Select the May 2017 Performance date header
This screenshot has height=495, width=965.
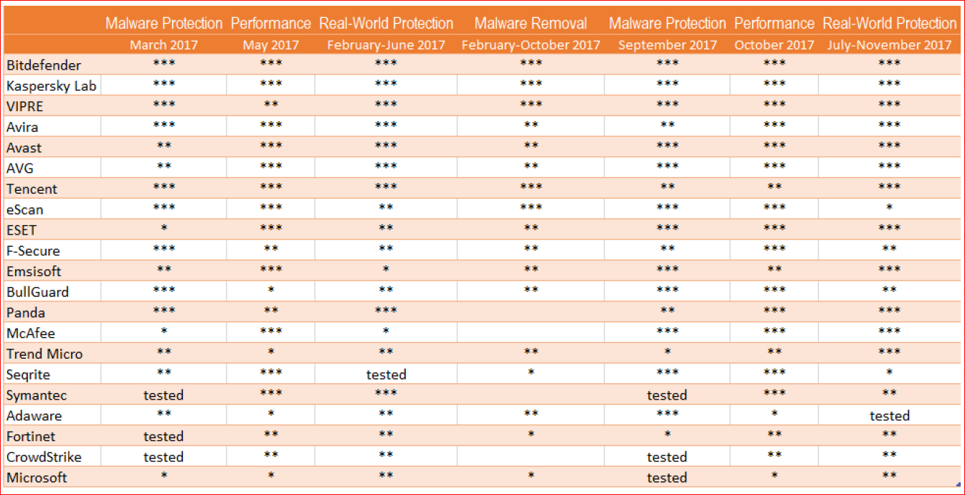click(270, 44)
